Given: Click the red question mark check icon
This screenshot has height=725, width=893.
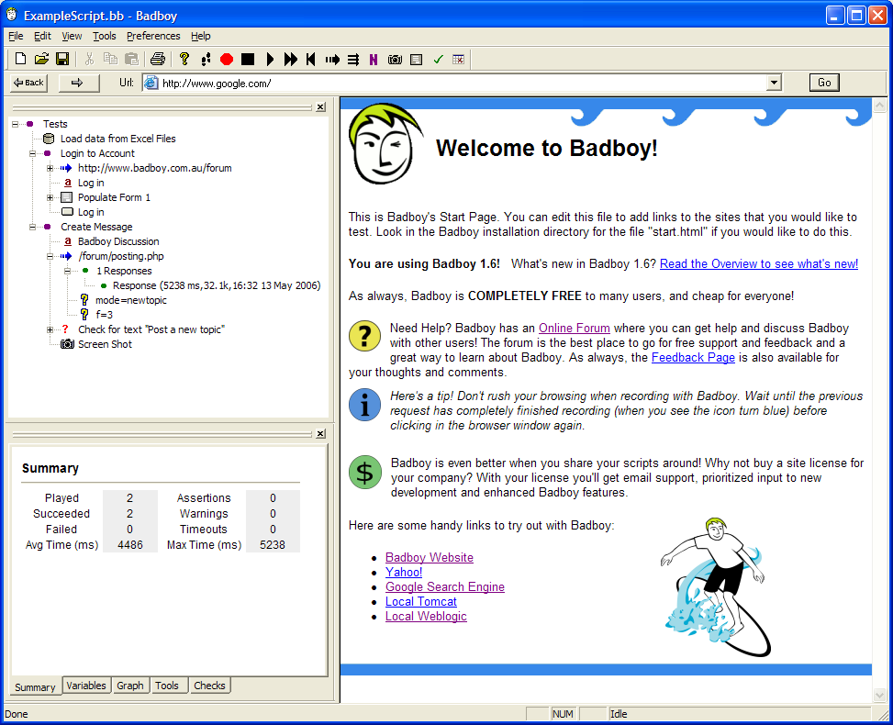Looking at the screenshot, I should coord(65,329).
